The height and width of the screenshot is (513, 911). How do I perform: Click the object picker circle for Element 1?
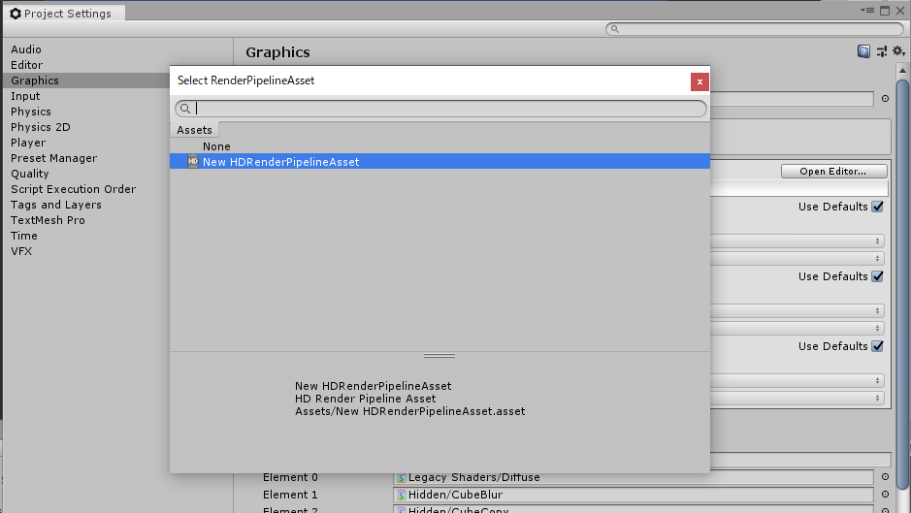885,495
